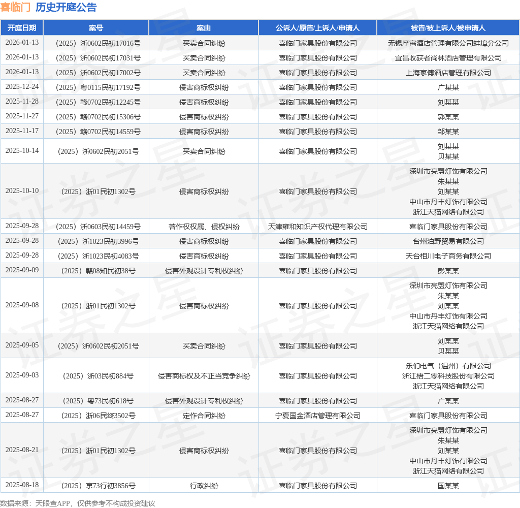Image resolution: width=520 pixels, height=508 pixels.
Task: Select case number (2025)浙0602民初17031号
Action: (x=98, y=58)
